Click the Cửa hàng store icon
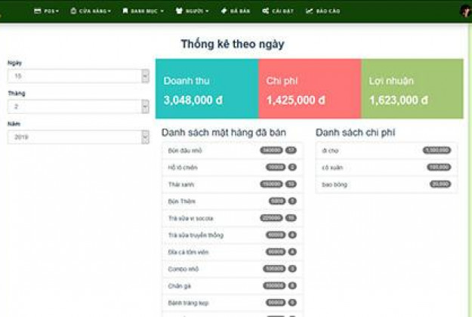The height and width of the screenshot is (317, 472). pos(73,11)
